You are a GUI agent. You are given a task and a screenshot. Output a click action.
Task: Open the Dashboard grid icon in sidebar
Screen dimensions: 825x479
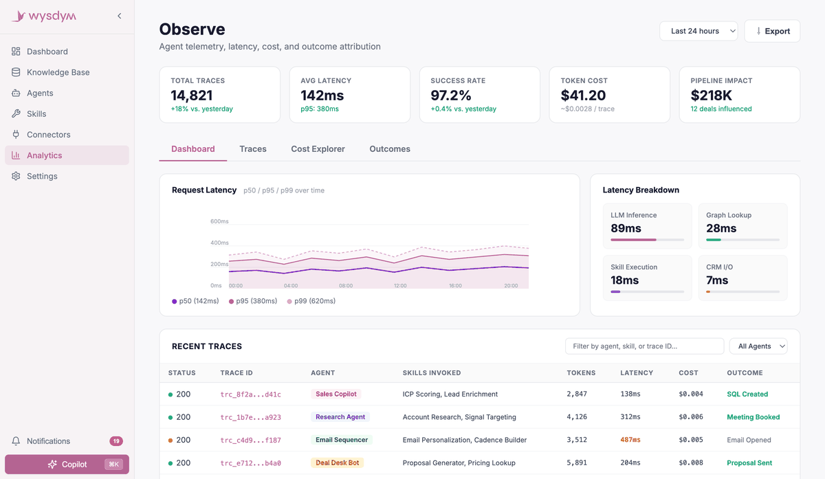16,52
